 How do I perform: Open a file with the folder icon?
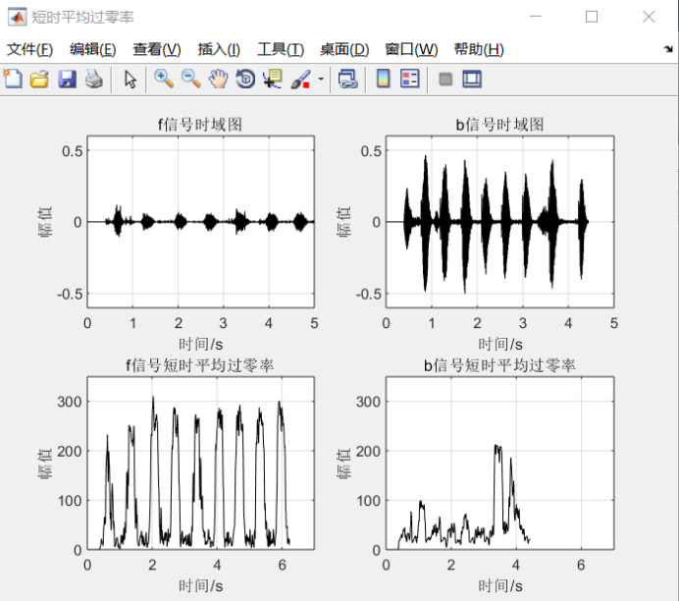pos(39,80)
